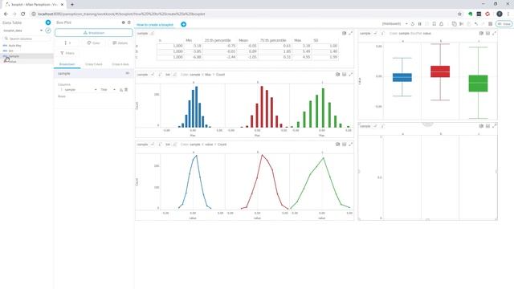514x289 pixels.
Task: Click the bookmark icon in toolbar
Action: 434,24
